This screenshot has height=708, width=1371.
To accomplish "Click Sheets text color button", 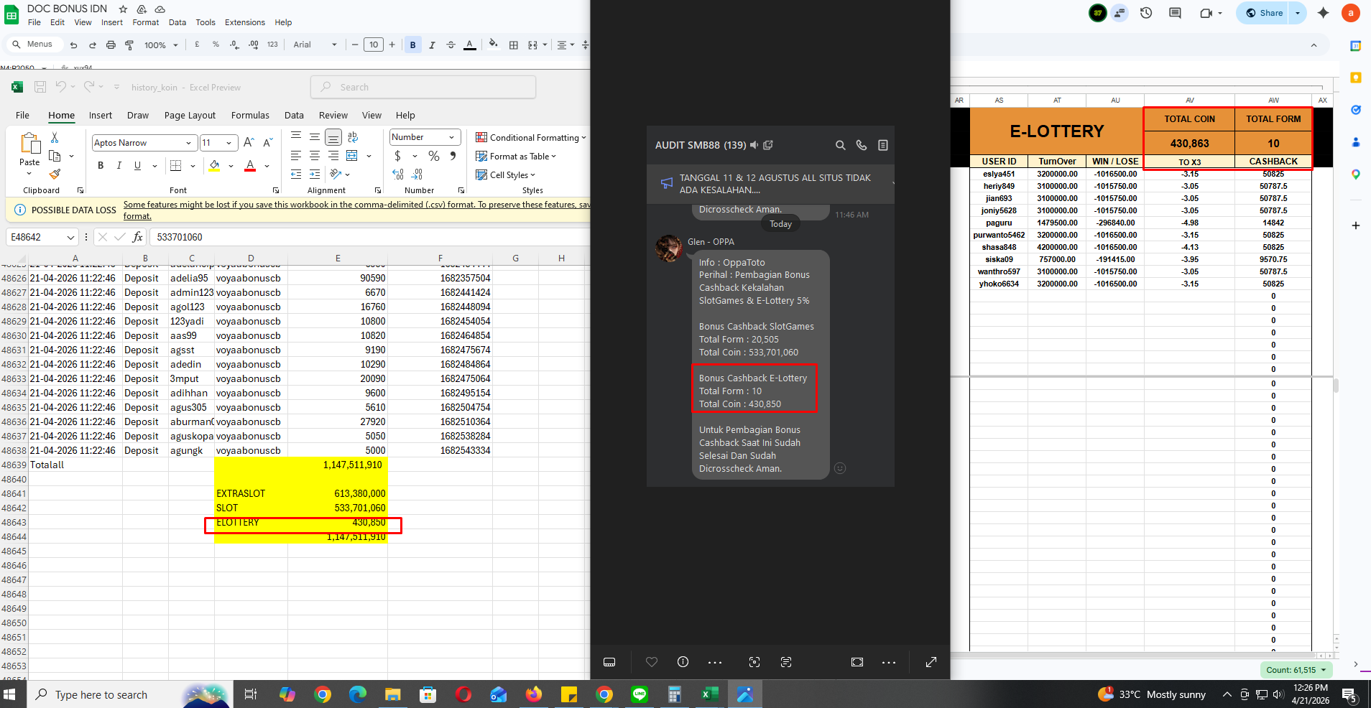I will 469,45.
